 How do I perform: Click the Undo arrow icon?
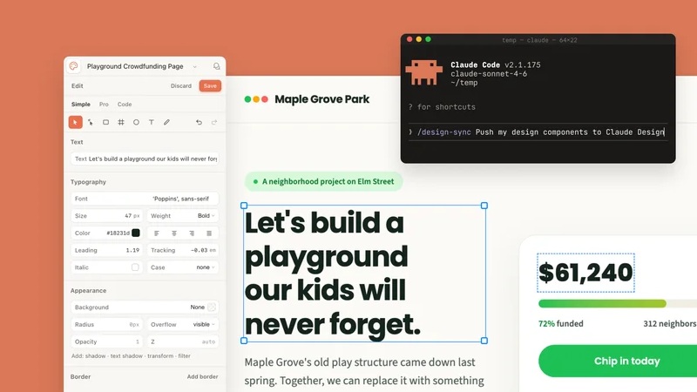point(199,122)
